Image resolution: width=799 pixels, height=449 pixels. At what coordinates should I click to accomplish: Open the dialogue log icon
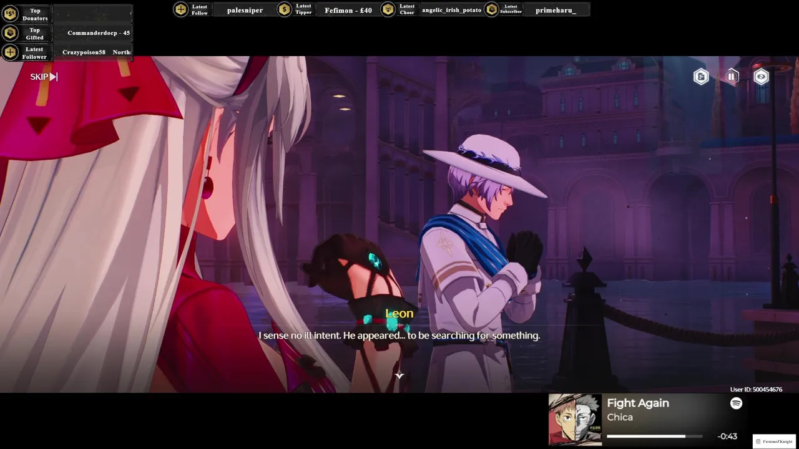pyautogui.click(x=701, y=77)
